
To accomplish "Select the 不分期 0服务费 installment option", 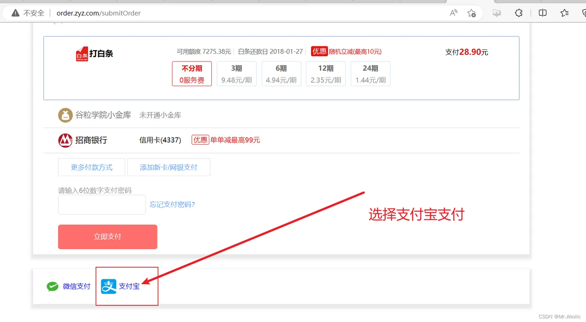I will coord(192,74).
